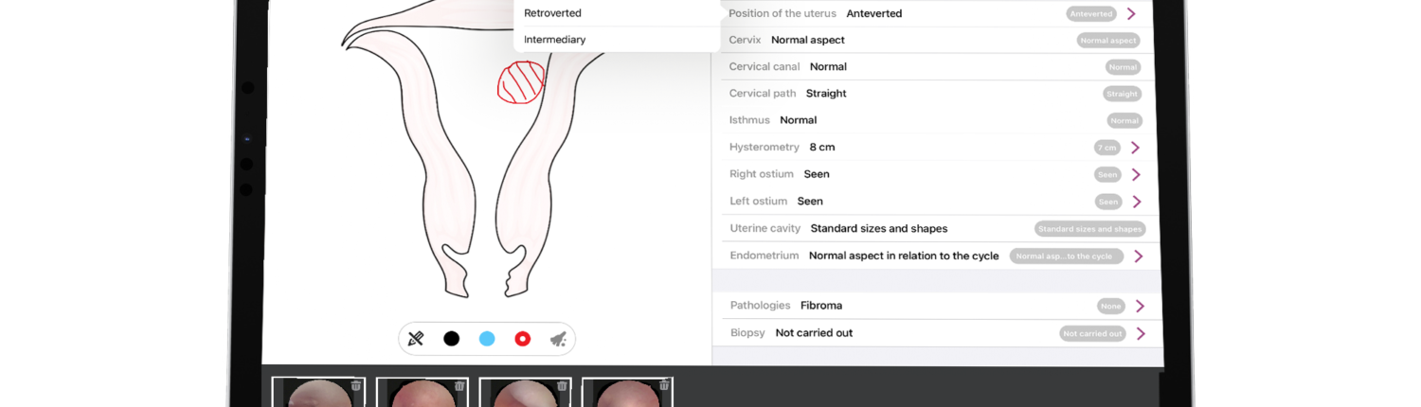This screenshot has height=407, width=1421.
Task: Open Biopsy options with its arrow
Action: pos(1141,333)
